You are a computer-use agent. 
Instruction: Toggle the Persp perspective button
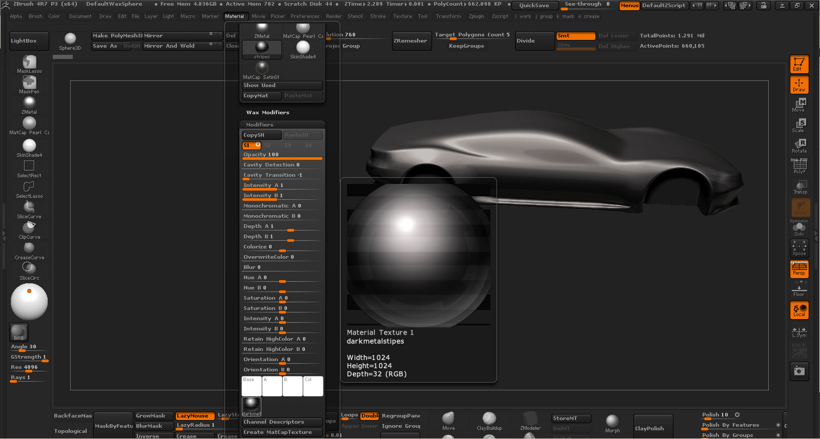pos(799,269)
